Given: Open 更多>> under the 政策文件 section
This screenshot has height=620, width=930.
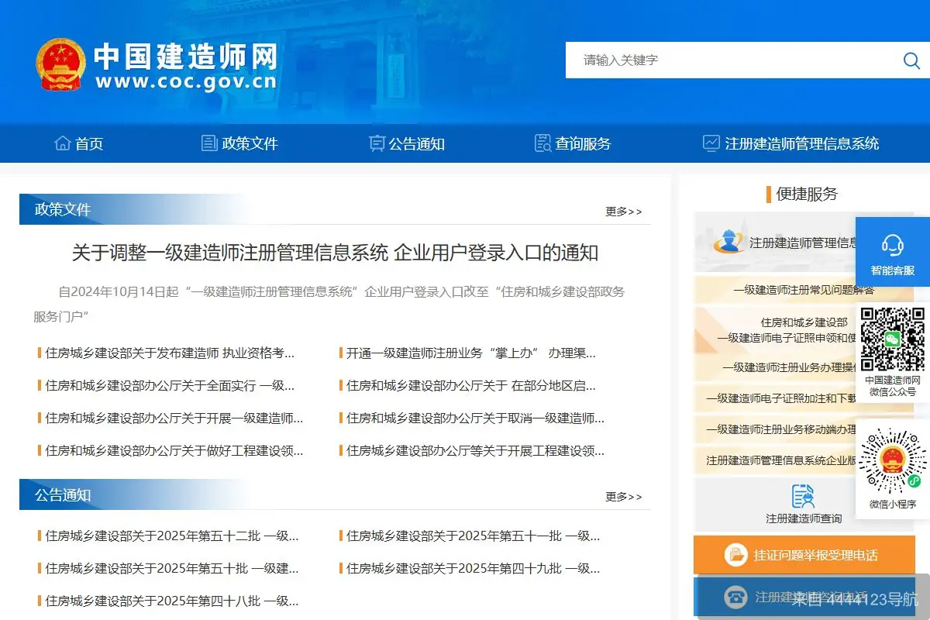Looking at the screenshot, I should coord(623,211).
